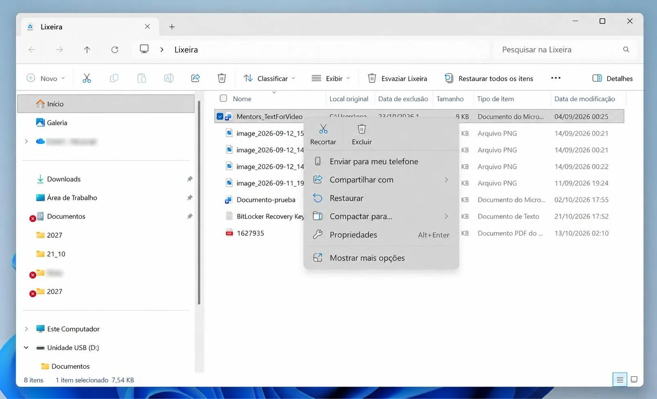657x399 pixels.
Task: Refresh the Lixeira folder view
Action: (x=115, y=49)
